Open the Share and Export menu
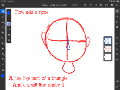 (106, 5)
